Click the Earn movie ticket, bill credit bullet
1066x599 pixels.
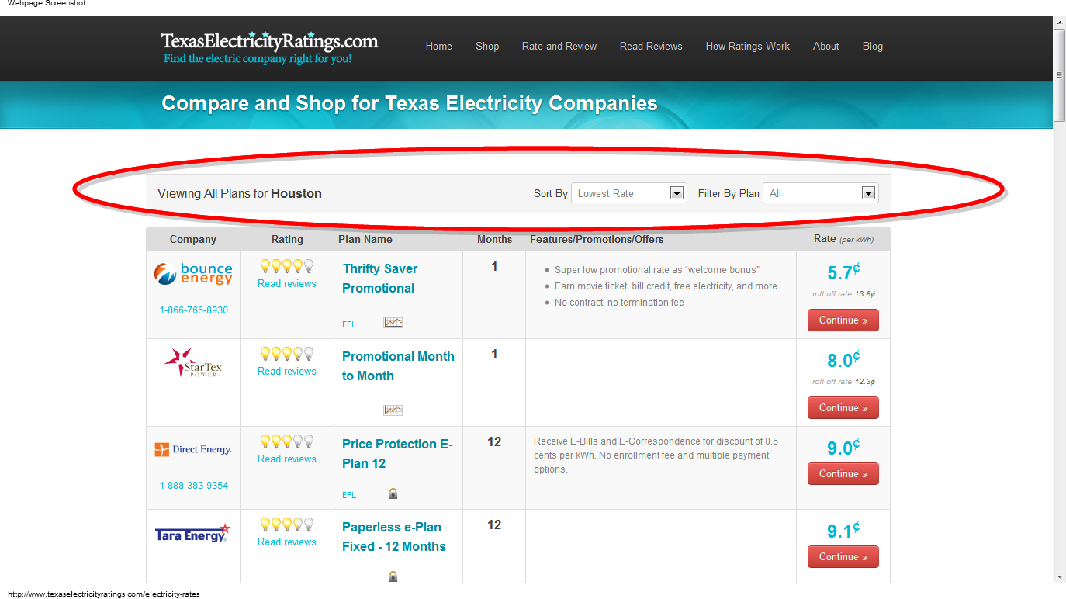coord(666,286)
